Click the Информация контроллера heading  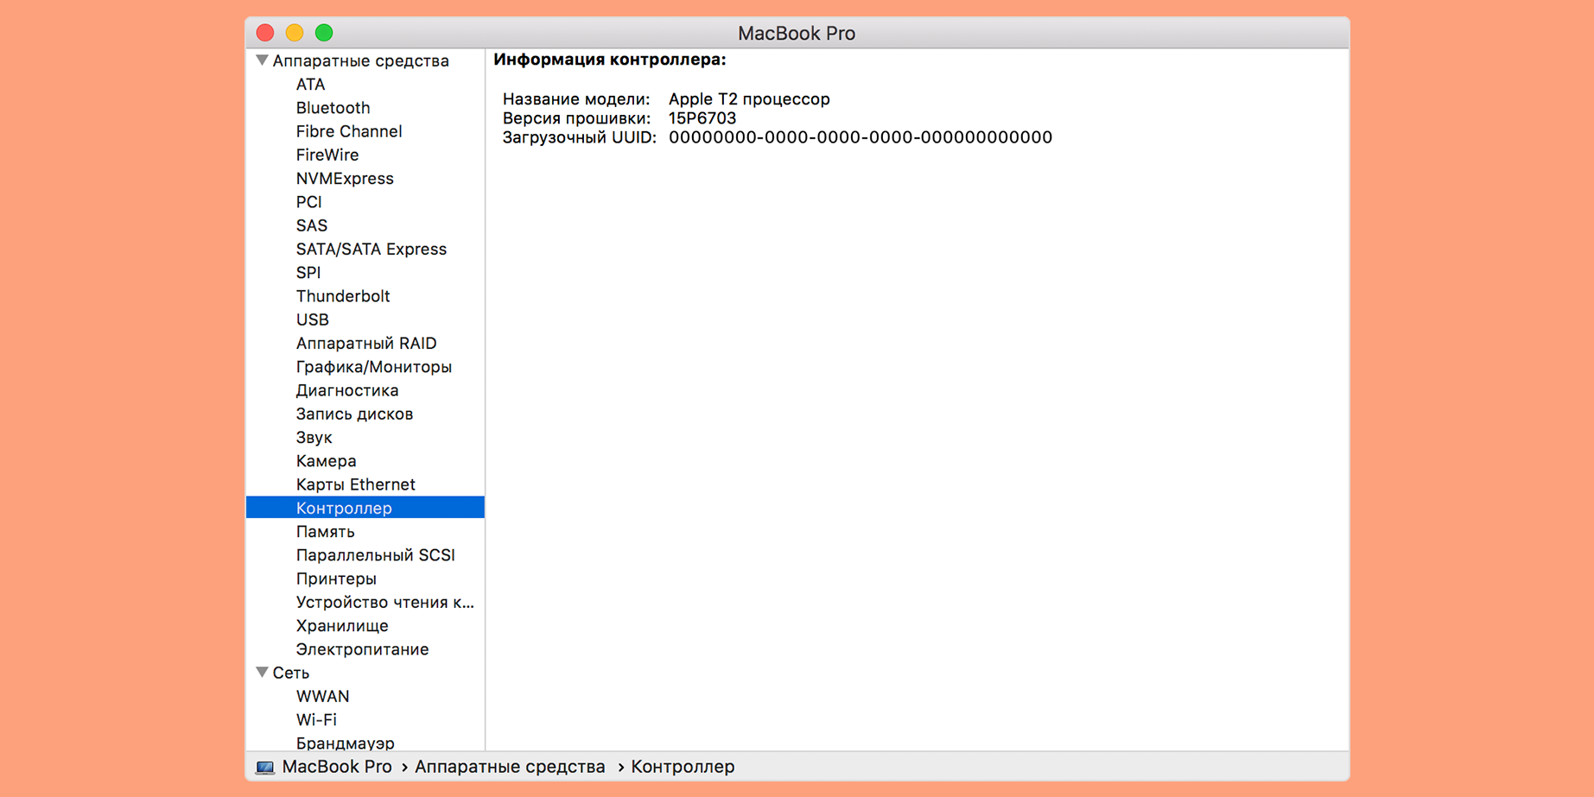(609, 60)
